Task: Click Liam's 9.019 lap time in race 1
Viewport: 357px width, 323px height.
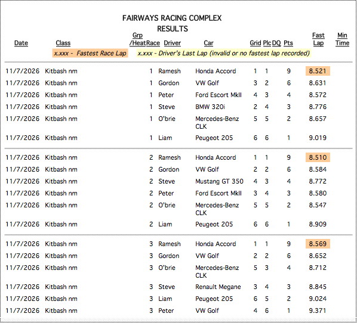Action: pyautogui.click(x=318, y=138)
